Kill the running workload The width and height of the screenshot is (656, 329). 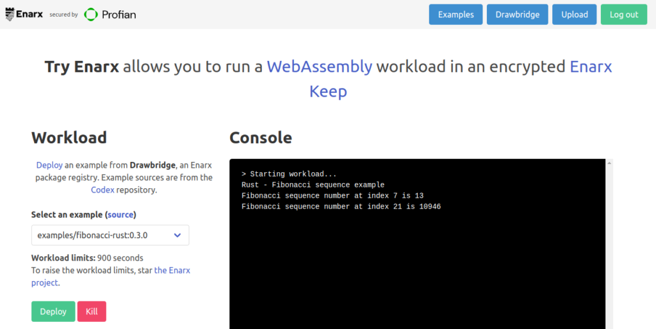tap(92, 311)
